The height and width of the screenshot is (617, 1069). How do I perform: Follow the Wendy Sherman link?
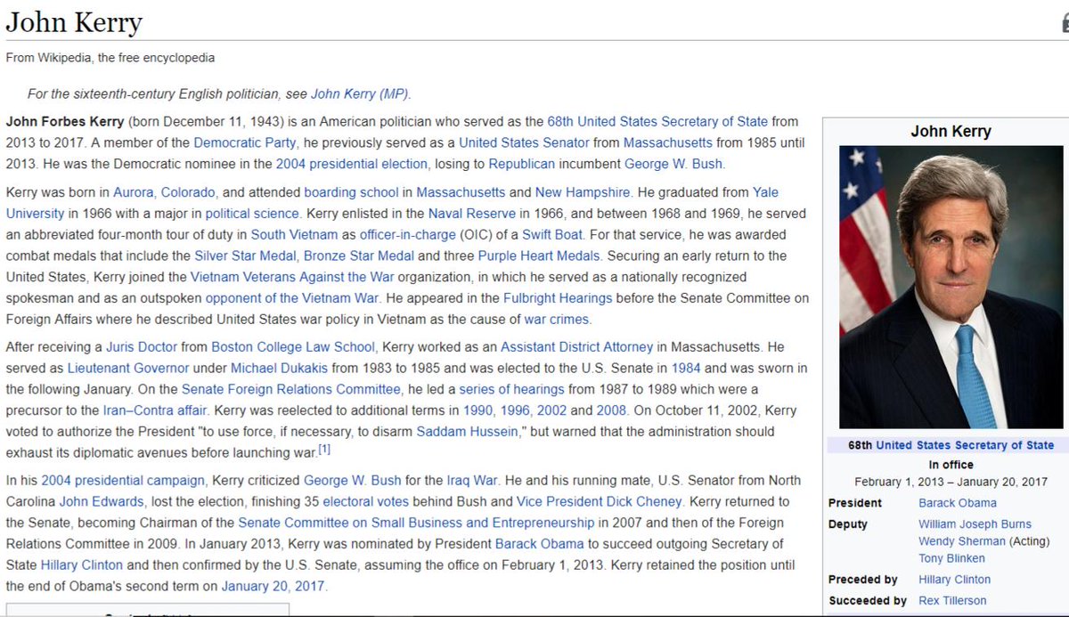tap(961, 542)
